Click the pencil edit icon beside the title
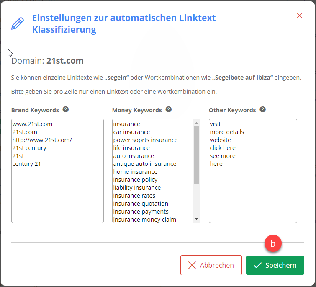Viewport: 316px width, 287px height. click(x=18, y=23)
